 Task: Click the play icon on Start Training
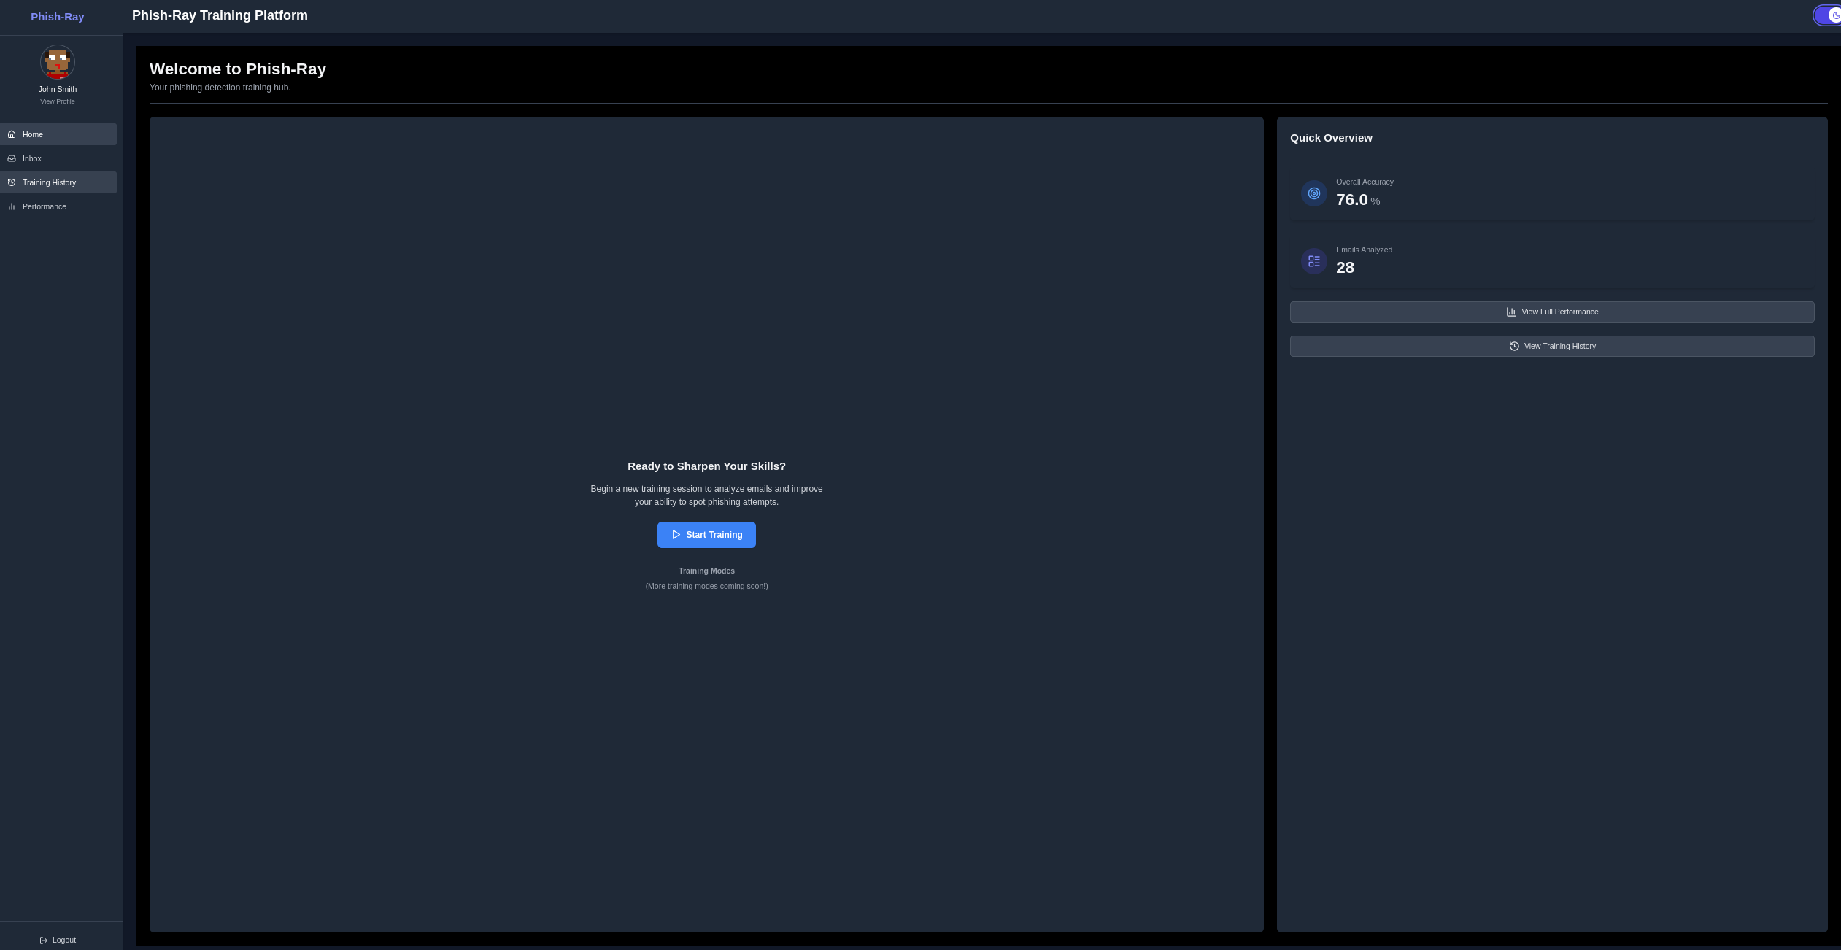(676, 535)
